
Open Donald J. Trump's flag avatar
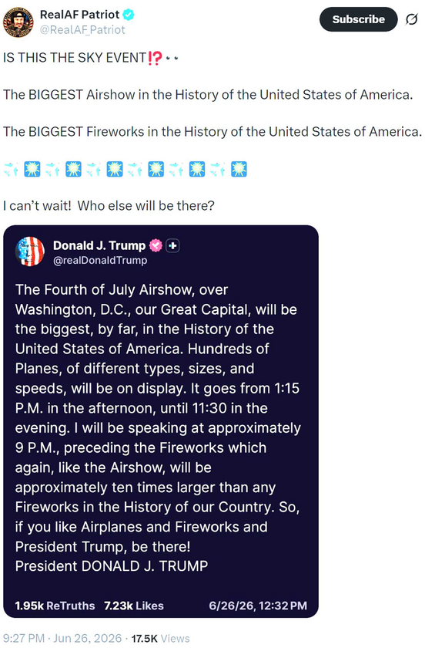click(30, 251)
